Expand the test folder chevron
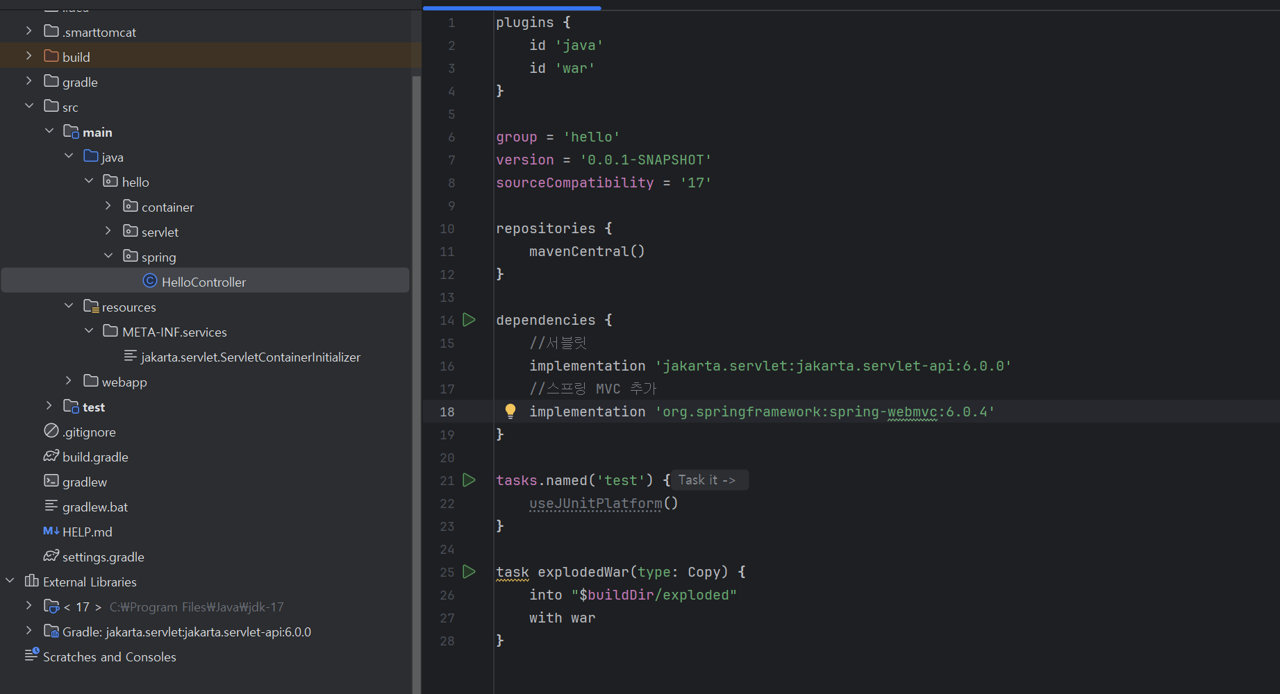 point(49,406)
